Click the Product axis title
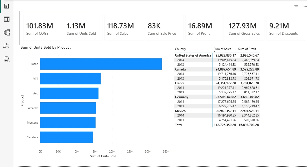Image resolution: width=307 pixels, height=167 pixels. pyautogui.click(x=22, y=101)
